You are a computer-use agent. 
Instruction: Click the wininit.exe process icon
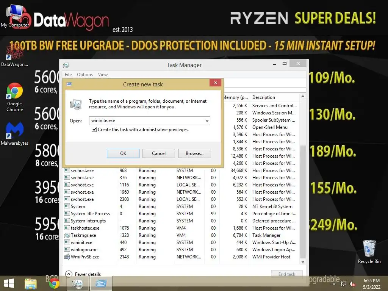pos(67,242)
